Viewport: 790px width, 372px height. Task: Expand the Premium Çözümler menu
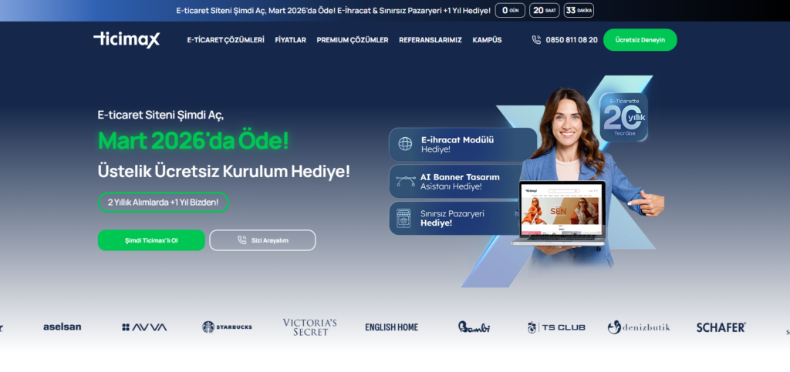(352, 40)
